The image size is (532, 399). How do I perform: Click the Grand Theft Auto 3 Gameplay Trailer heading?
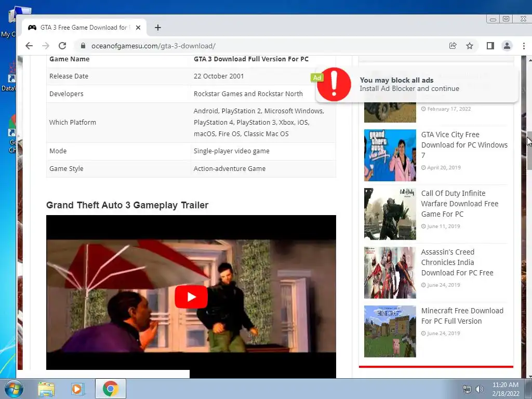click(x=127, y=205)
